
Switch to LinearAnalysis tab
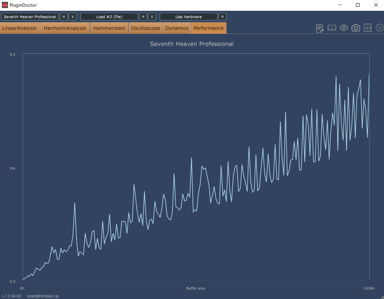coord(19,28)
